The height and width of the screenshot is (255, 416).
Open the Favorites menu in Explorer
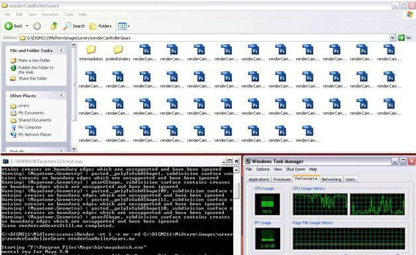tap(50, 15)
